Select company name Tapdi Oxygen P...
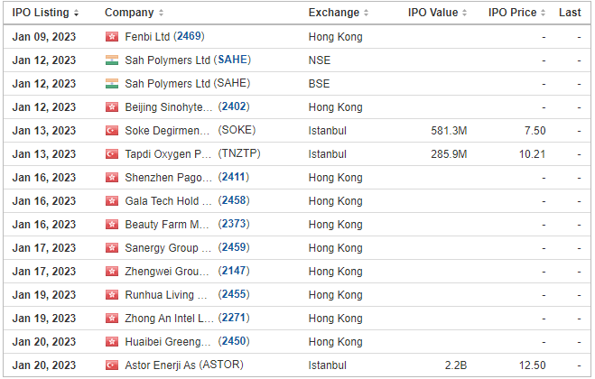 (x=168, y=154)
